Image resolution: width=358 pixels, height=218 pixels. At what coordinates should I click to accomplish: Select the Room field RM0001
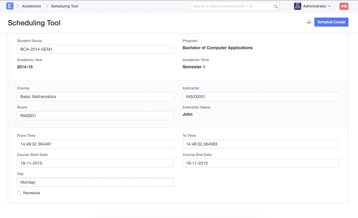pyautogui.click(x=95, y=116)
